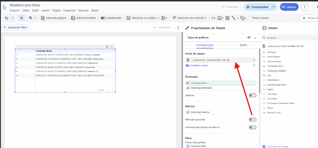
Task: Click the insert image icon
Action: [x=220, y=18]
